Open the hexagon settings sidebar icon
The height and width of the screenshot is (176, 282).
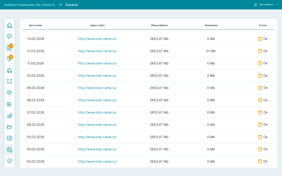tap(9, 93)
